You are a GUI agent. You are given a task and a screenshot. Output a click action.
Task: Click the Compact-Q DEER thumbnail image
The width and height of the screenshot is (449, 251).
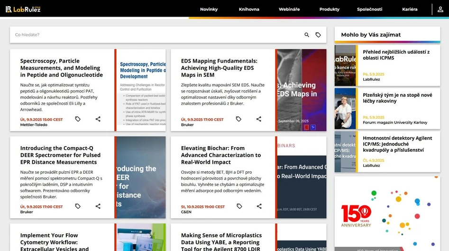click(141, 177)
